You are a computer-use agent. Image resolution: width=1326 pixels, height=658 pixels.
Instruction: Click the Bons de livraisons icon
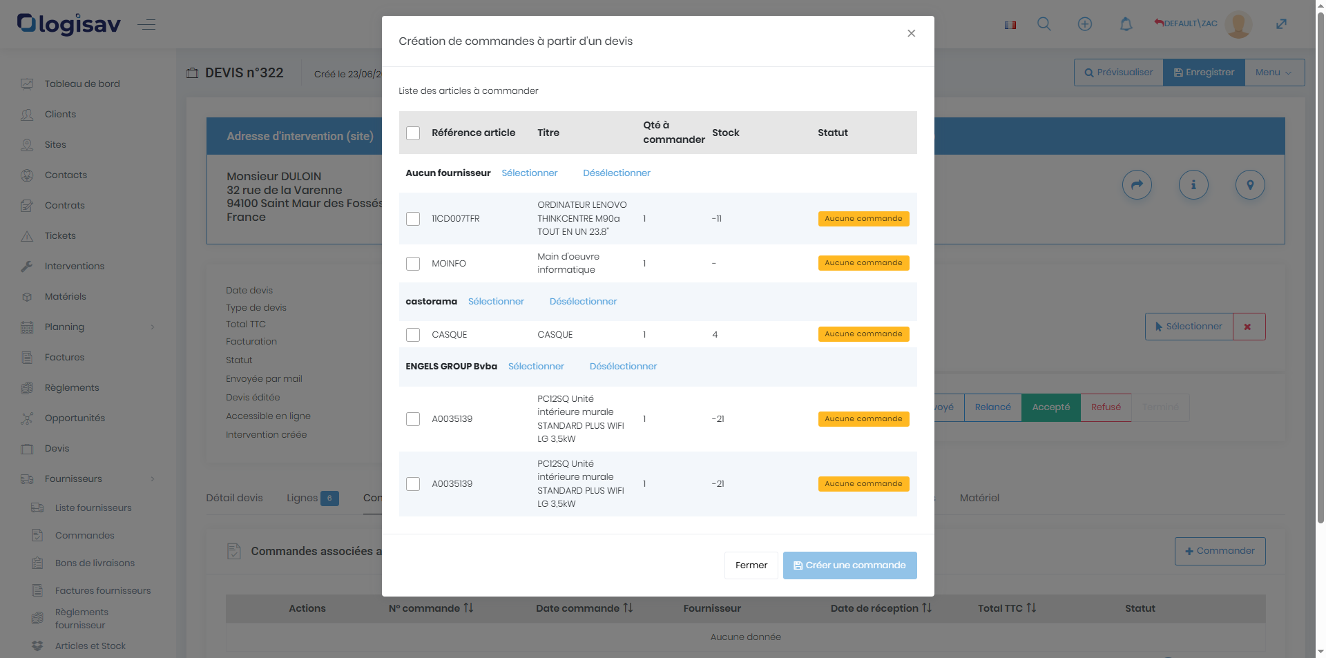(x=37, y=563)
